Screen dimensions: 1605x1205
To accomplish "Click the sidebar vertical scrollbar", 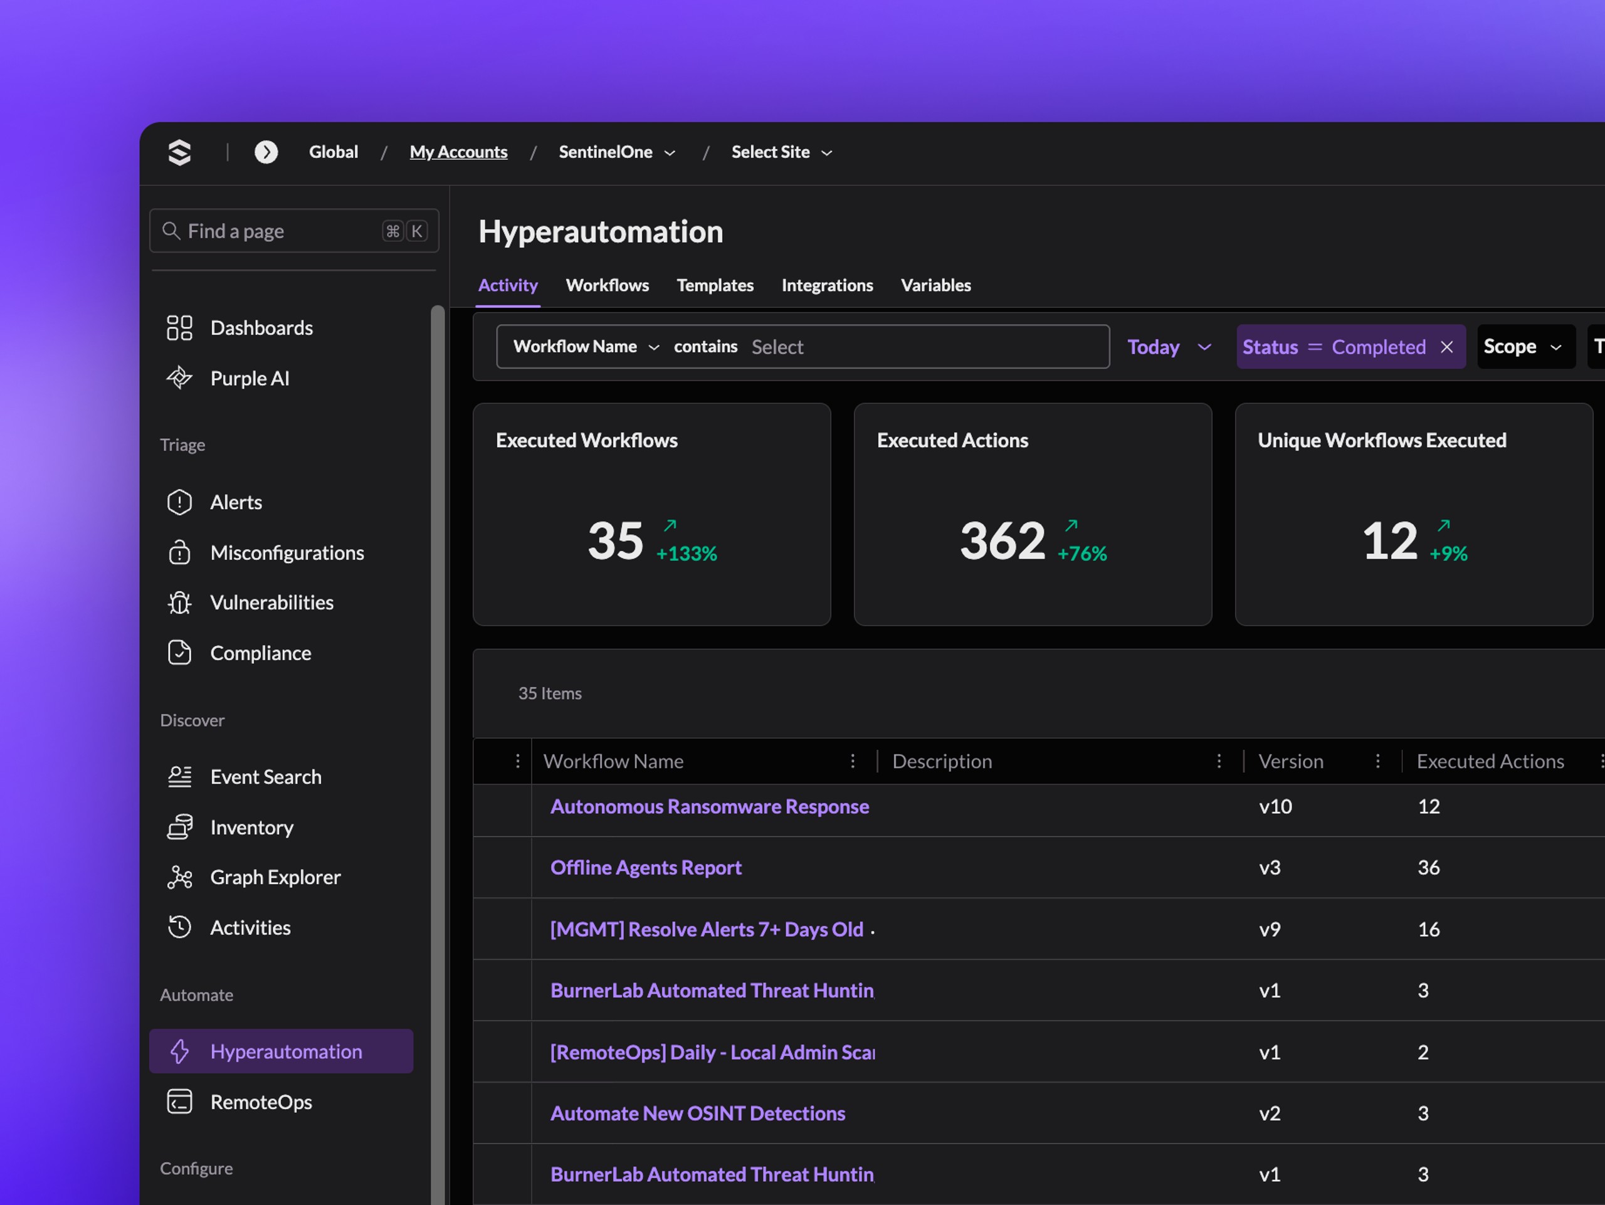I will (437, 754).
